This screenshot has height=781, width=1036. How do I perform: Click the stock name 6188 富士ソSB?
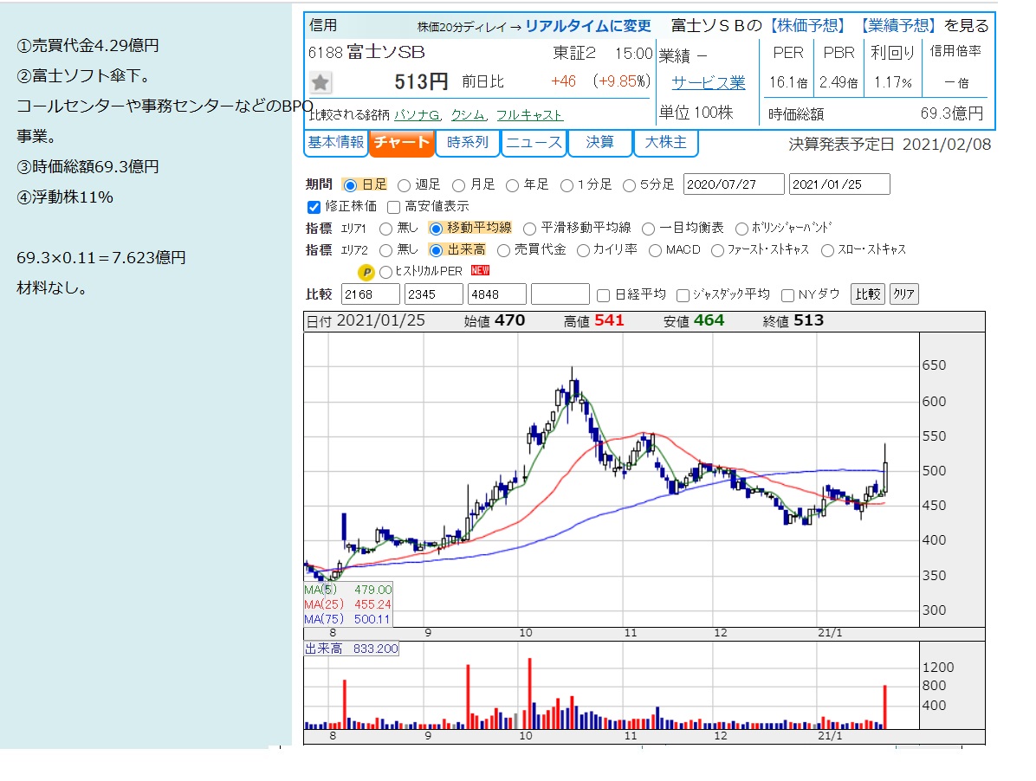tap(366, 53)
